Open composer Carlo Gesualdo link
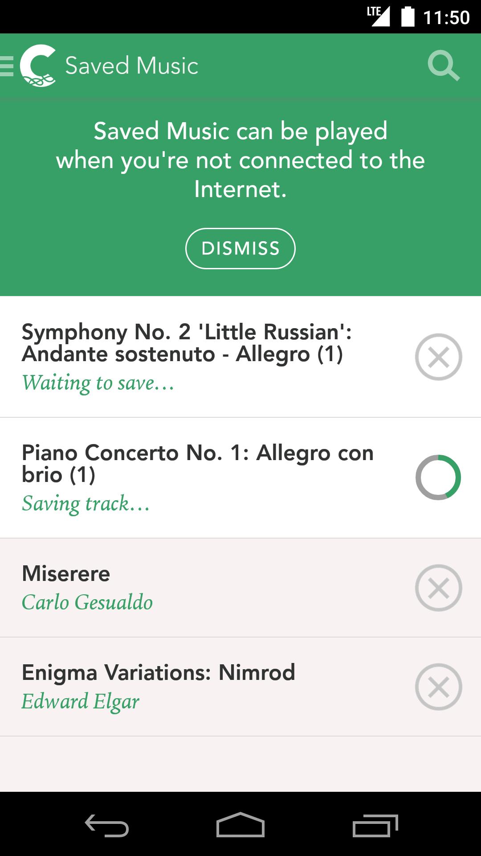 (x=87, y=602)
